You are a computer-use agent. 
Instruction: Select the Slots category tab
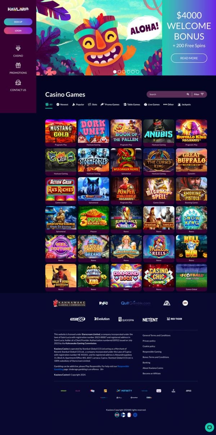(93, 105)
